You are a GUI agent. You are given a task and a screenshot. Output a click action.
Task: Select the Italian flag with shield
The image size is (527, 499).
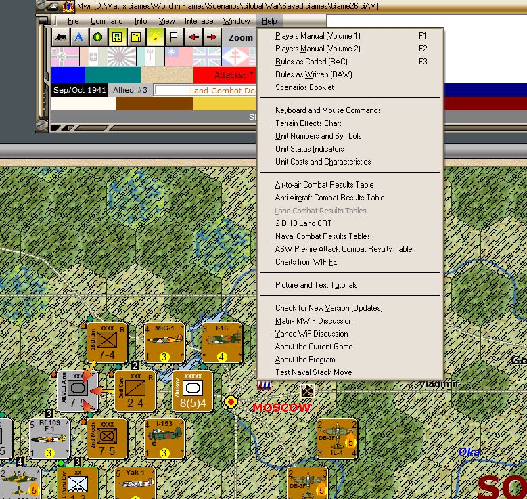pyautogui.click(x=93, y=57)
